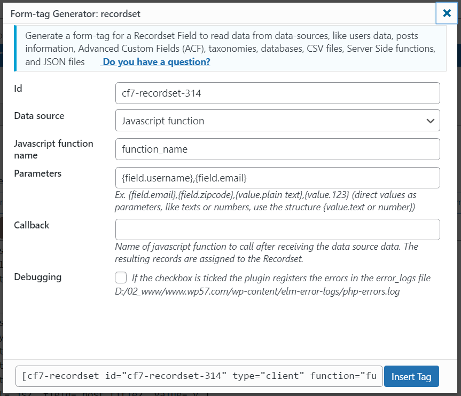Enable the Debugging checkbox
This screenshot has height=396, width=461.
point(121,278)
